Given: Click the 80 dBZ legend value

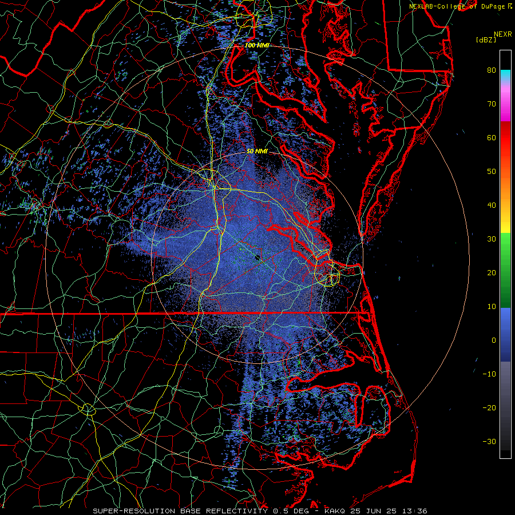Looking at the screenshot, I should 492,70.
